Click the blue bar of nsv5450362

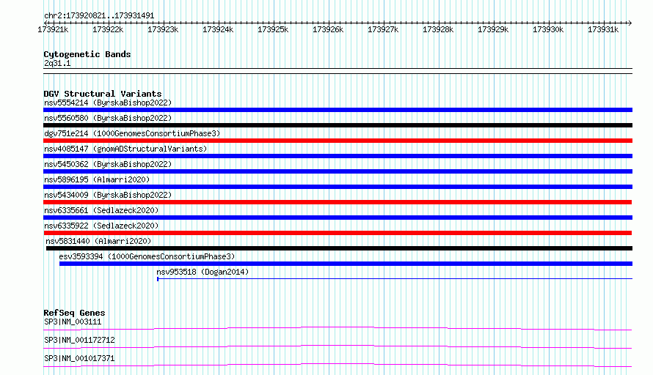[338, 171]
